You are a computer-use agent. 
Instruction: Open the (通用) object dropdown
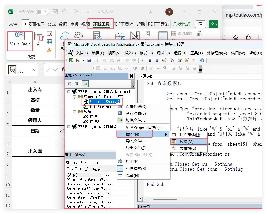201,76
